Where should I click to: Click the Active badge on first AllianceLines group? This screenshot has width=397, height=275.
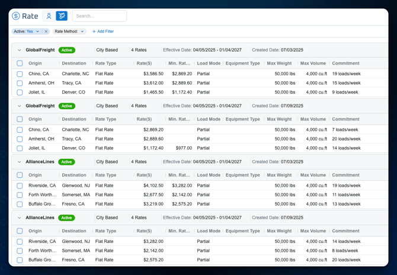coord(67,162)
